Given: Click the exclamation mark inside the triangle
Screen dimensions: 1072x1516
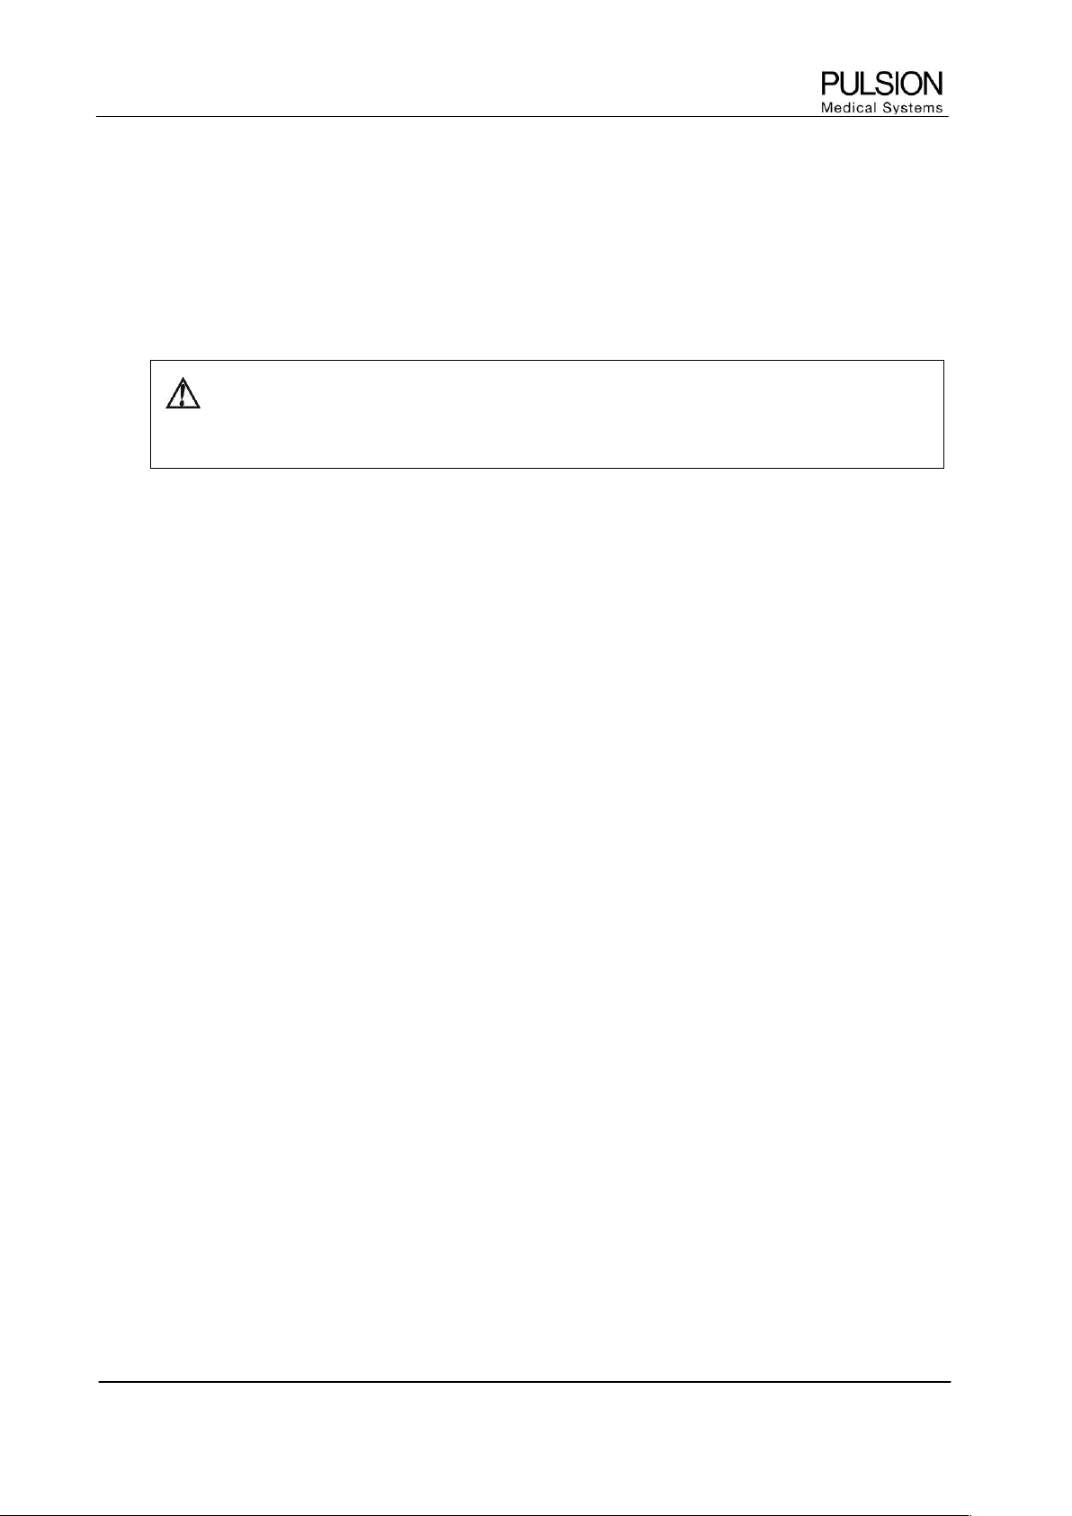Looking at the screenshot, I should pyautogui.click(x=183, y=395).
